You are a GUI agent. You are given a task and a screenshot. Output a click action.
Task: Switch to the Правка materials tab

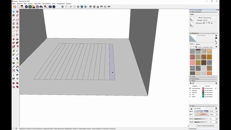click(x=198, y=44)
